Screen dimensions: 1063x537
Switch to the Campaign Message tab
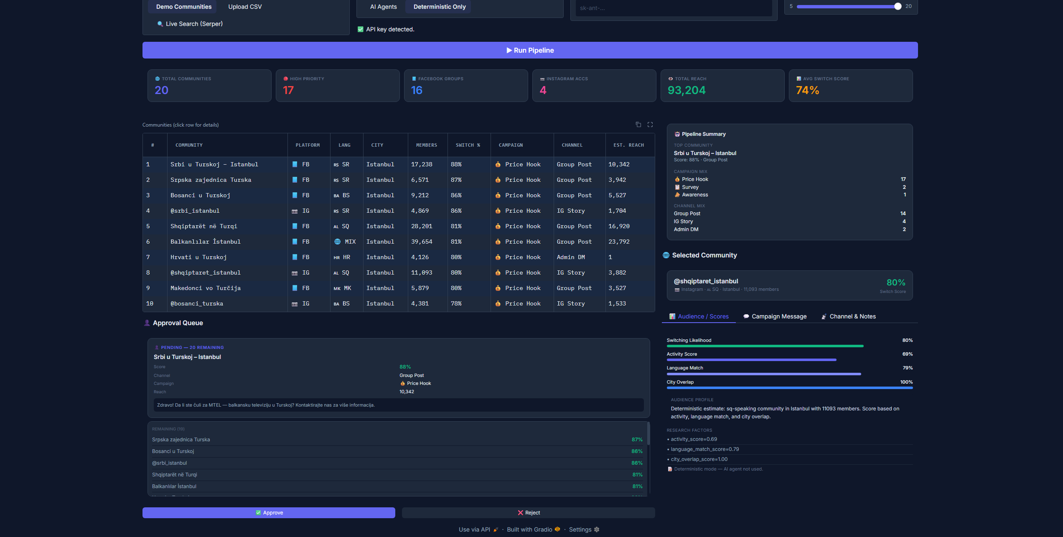775,316
